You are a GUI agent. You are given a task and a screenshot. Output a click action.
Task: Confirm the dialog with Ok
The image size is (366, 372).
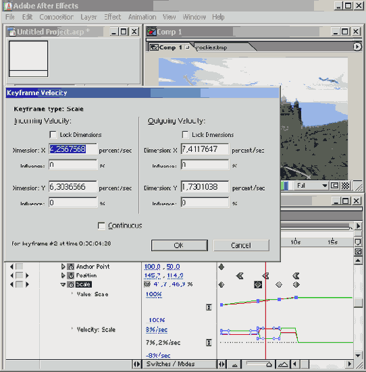pos(180,245)
